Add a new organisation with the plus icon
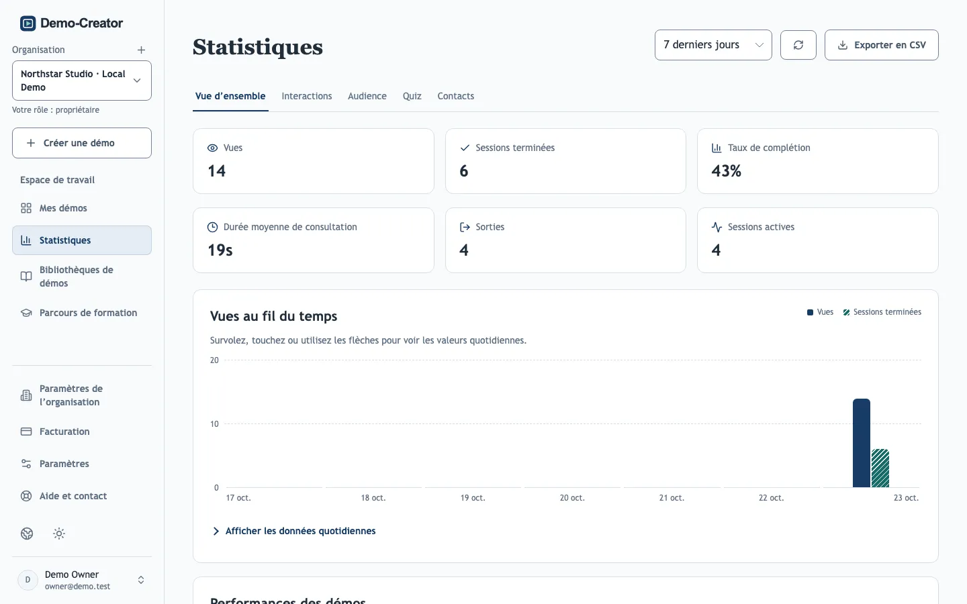 coord(141,50)
